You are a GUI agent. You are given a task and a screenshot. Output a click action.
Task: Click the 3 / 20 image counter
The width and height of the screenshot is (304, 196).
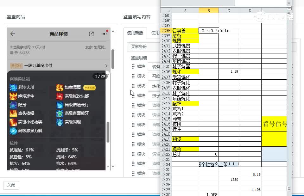[x=100, y=76]
